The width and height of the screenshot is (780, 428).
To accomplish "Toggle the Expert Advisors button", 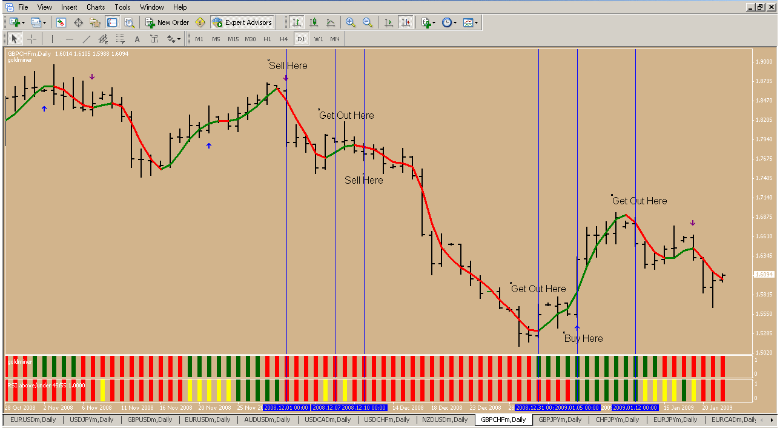I will pos(242,22).
